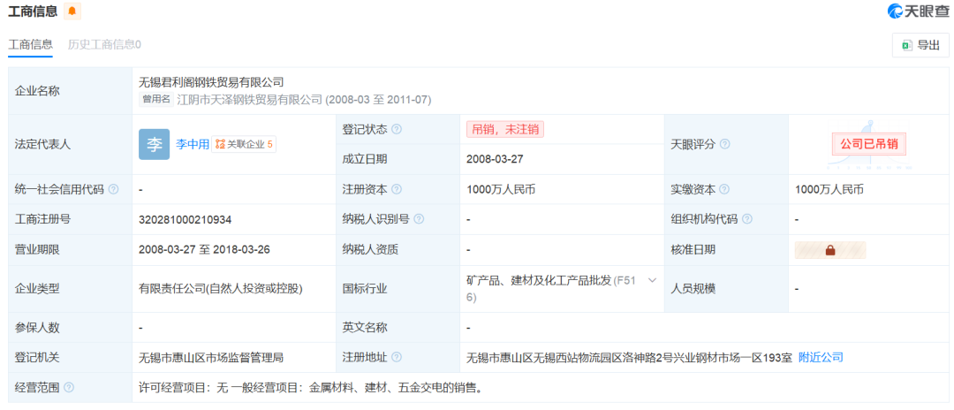Click the 经营范围 description text

point(312,388)
